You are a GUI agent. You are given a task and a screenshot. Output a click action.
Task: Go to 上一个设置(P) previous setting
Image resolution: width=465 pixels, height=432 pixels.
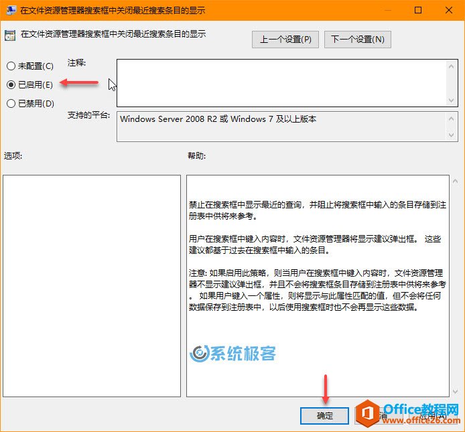285,40
